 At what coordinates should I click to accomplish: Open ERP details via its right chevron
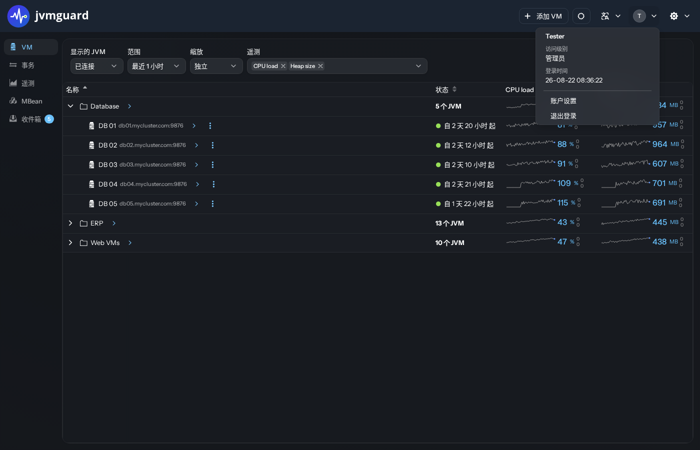tap(114, 223)
